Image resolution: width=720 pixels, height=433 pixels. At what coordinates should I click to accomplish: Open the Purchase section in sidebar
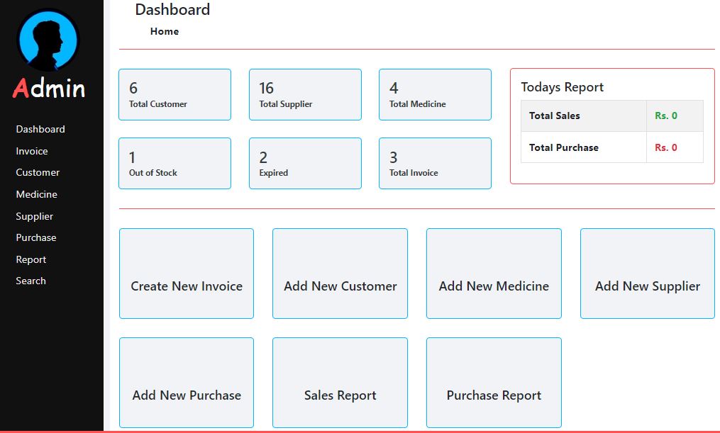point(35,237)
